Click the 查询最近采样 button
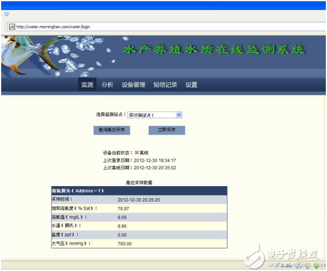Screen dimensions: 327x271 click(x=112, y=130)
